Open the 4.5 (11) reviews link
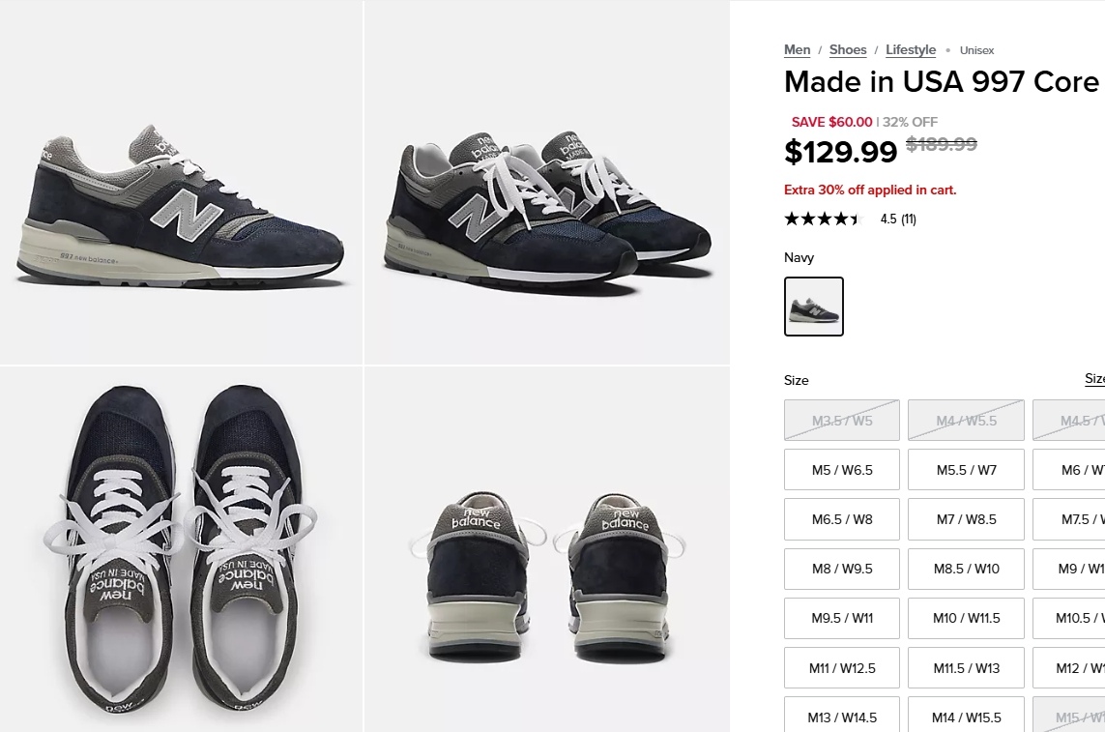1105x732 pixels. point(898,220)
